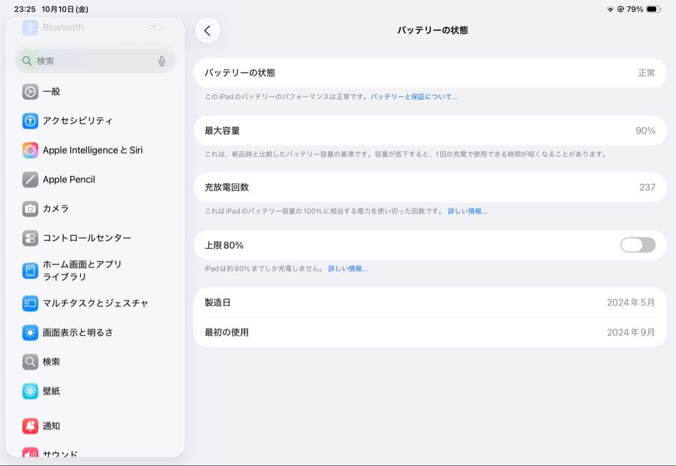The width and height of the screenshot is (676, 466).
Task: Open the バッテリーと保証について link
Action: click(414, 97)
